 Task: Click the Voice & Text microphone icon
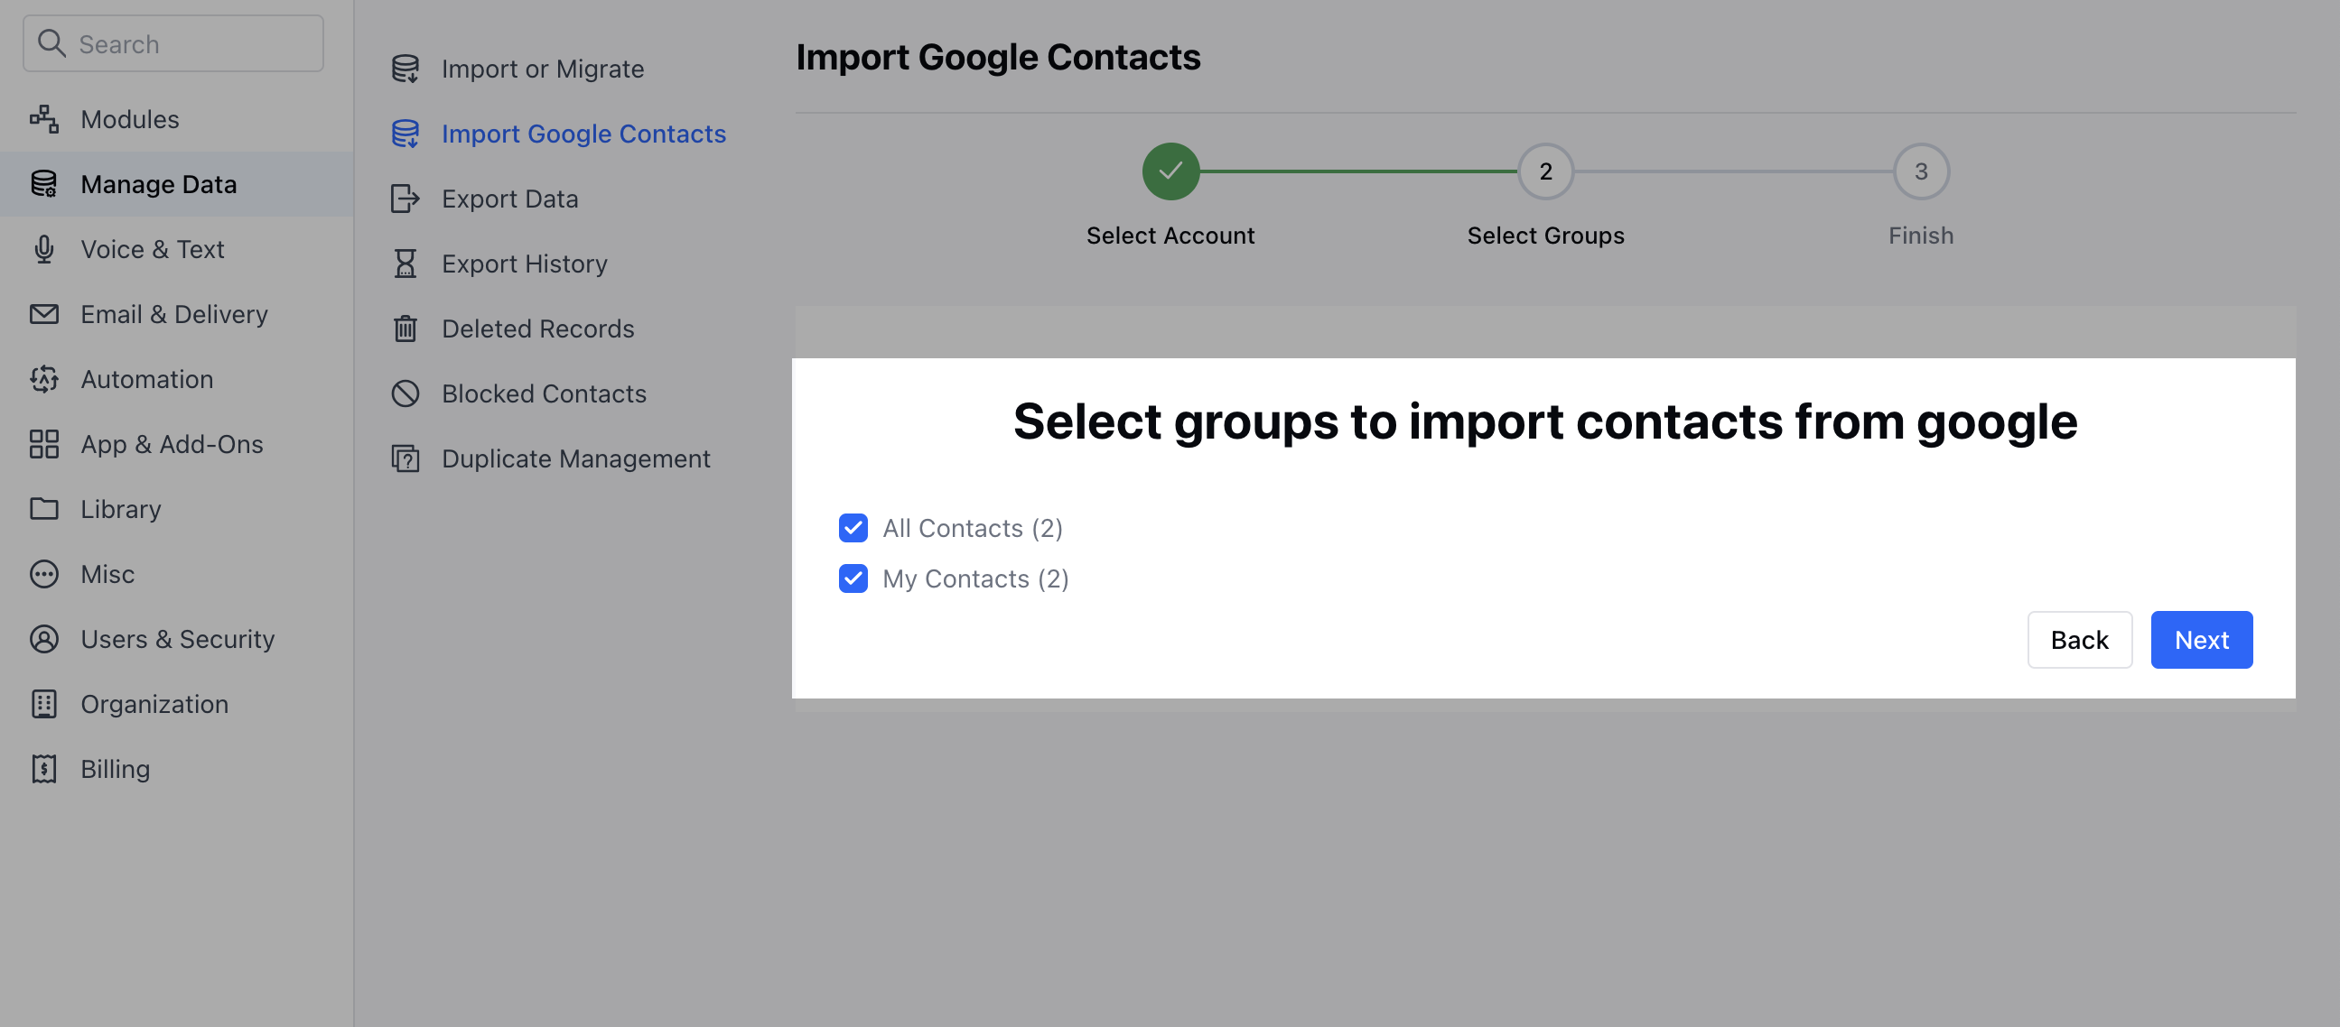tap(43, 249)
